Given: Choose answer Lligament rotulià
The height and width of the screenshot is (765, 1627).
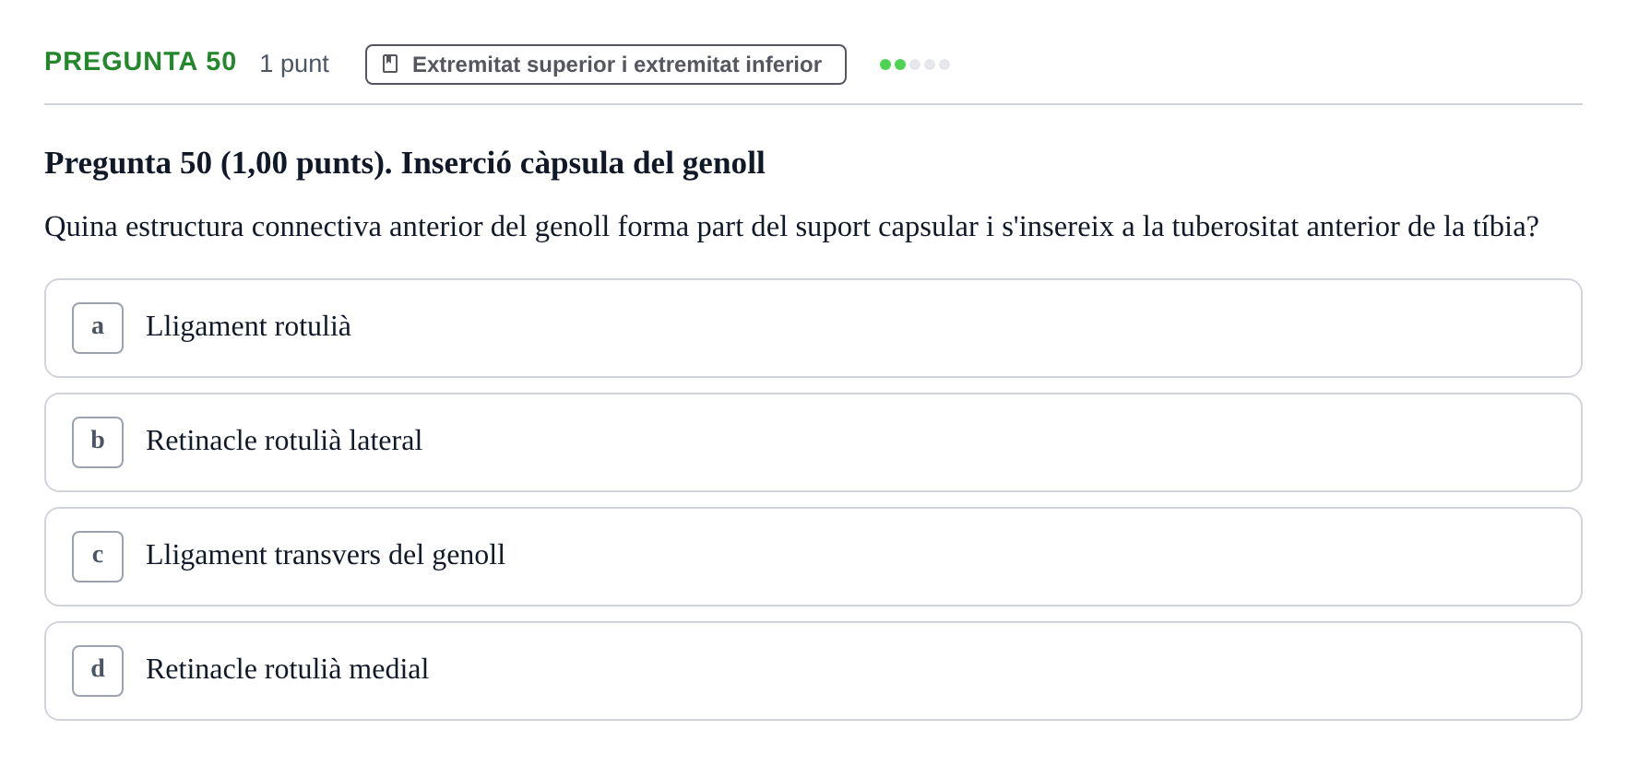Looking at the screenshot, I should (248, 326).
